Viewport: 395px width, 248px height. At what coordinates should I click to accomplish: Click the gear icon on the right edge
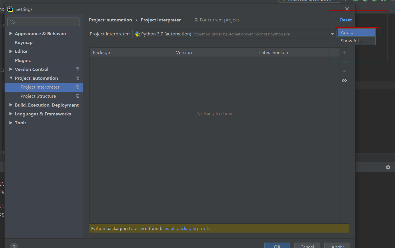click(x=388, y=167)
